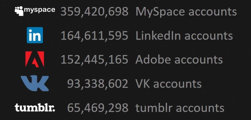Open the LinkedIn accounts label
The width and height of the screenshot is (251, 120).
click(184, 35)
